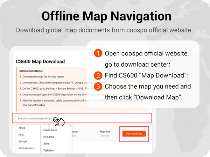Expand the Asia region
This screenshot has height=157, width=210.
(x=21, y=135)
